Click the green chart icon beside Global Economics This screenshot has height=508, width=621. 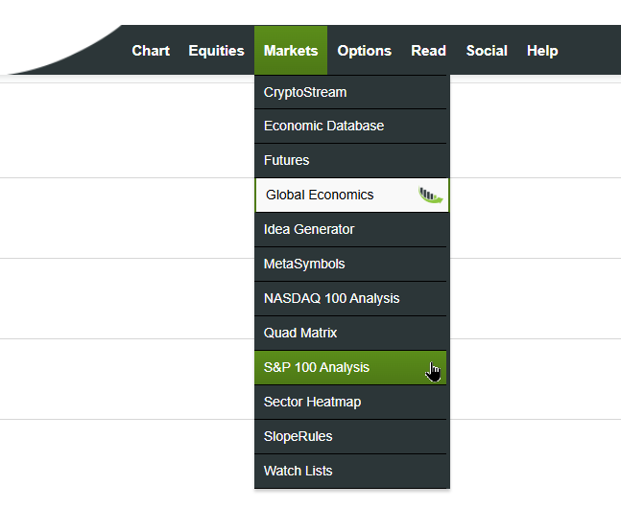click(x=431, y=195)
